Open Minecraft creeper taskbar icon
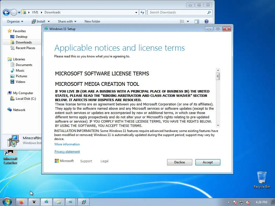Image resolution: width=275 pixels, height=206 pixels. (34, 202)
